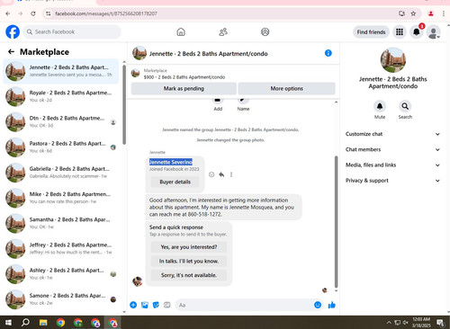Send a thumbs-up like
This screenshot has height=329, width=450.
coord(331,305)
